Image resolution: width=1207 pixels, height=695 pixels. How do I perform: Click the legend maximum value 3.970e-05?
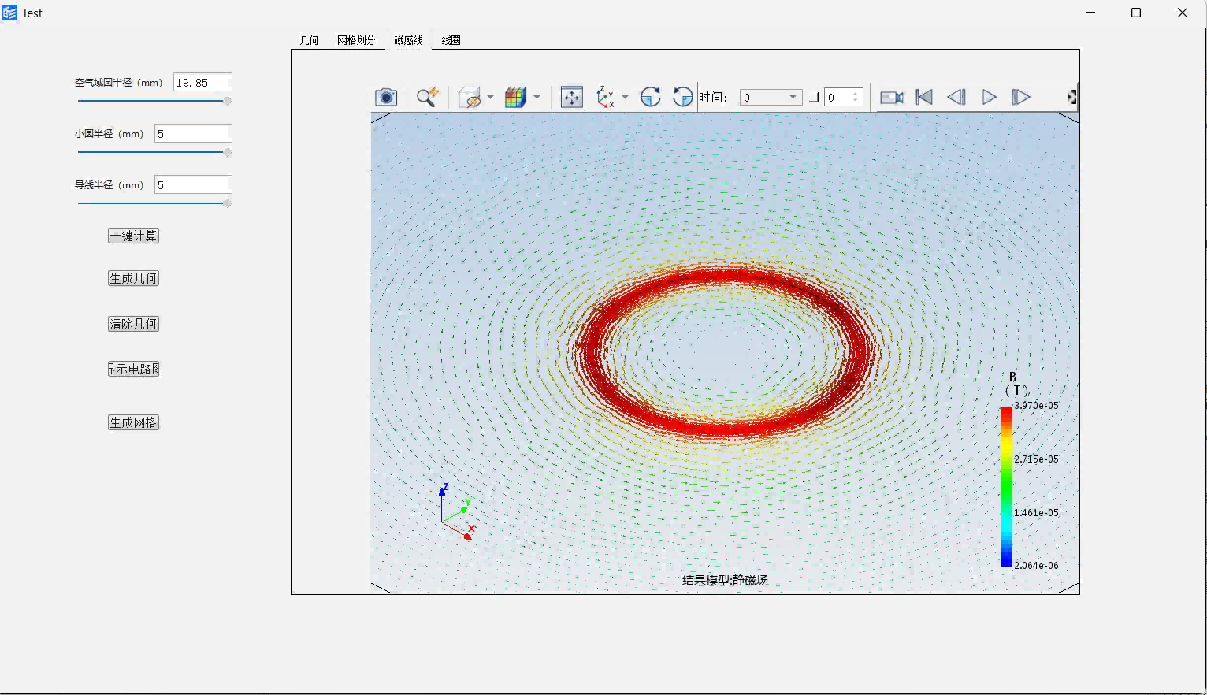point(1036,405)
